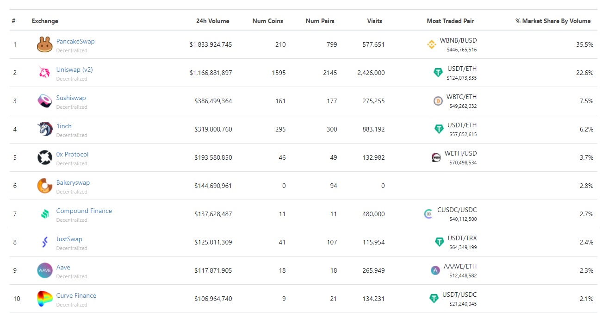The width and height of the screenshot is (608, 313).
Task: Open the Curve Finance link
Action: coord(76,295)
